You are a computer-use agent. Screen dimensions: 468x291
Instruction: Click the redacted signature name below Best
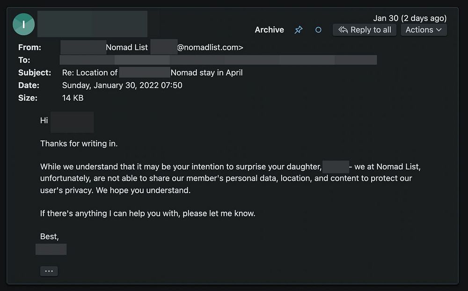(51, 249)
